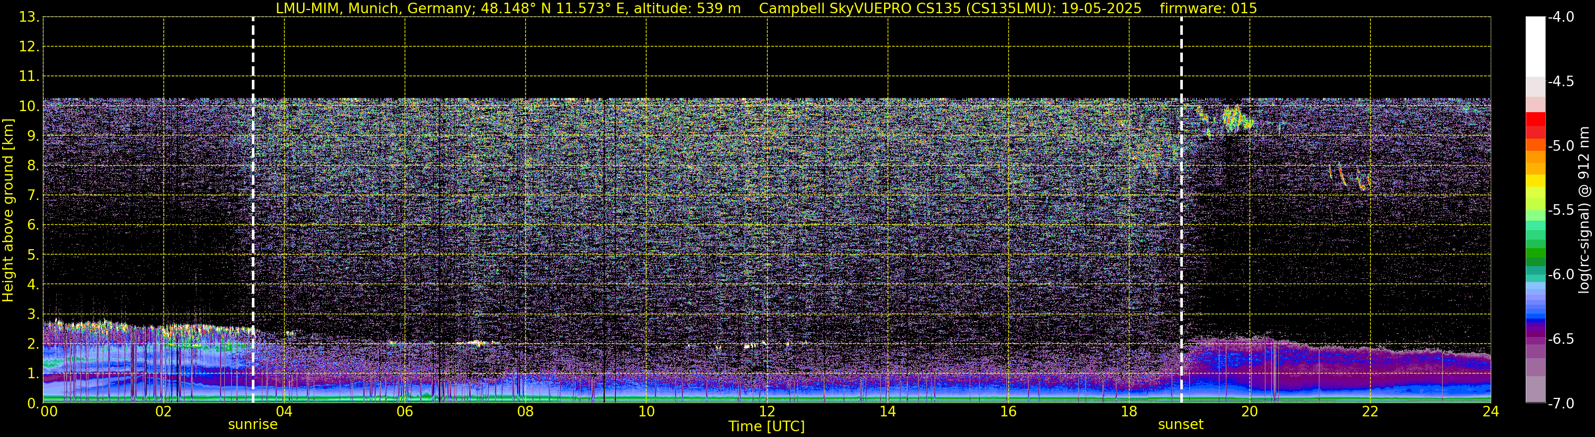This screenshot has height=437, width=1595.
Task: Click the 'log(rc-signal) @ 912 nm' colorbar label
Action: (1584, 210)
